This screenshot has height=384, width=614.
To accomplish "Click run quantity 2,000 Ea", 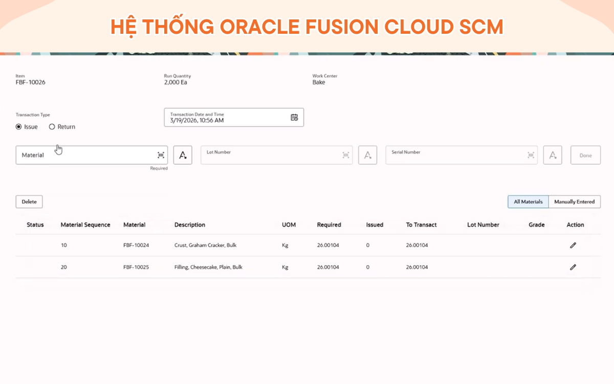I will [176, 82].
